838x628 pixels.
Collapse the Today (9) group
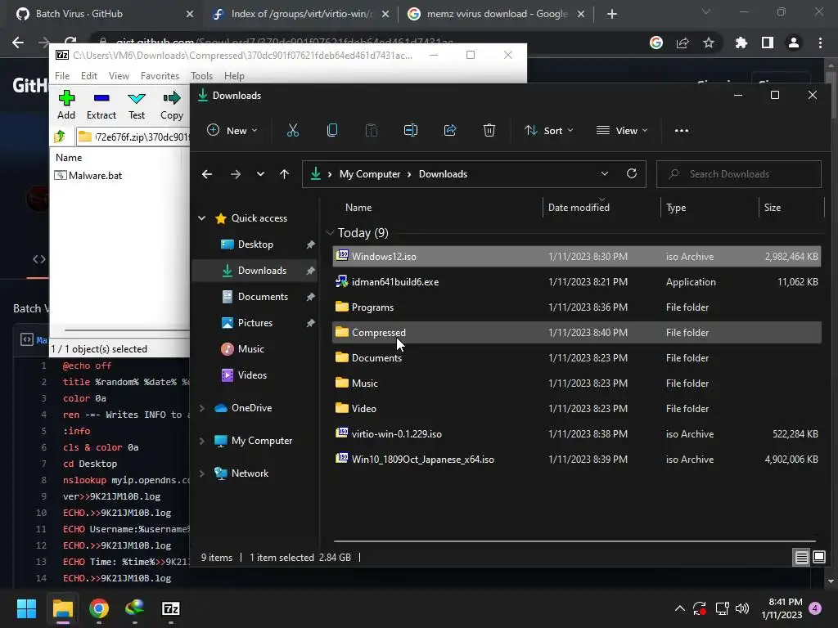(330, 233)
